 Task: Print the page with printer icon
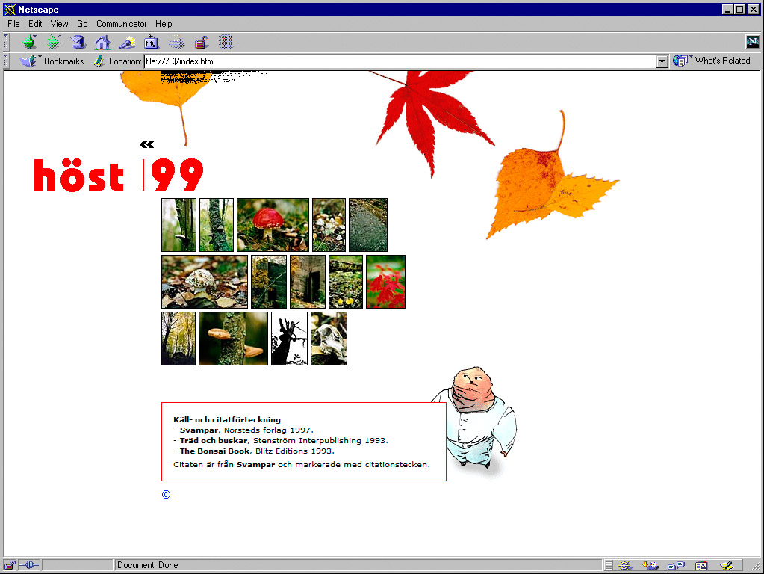(176, 43)
